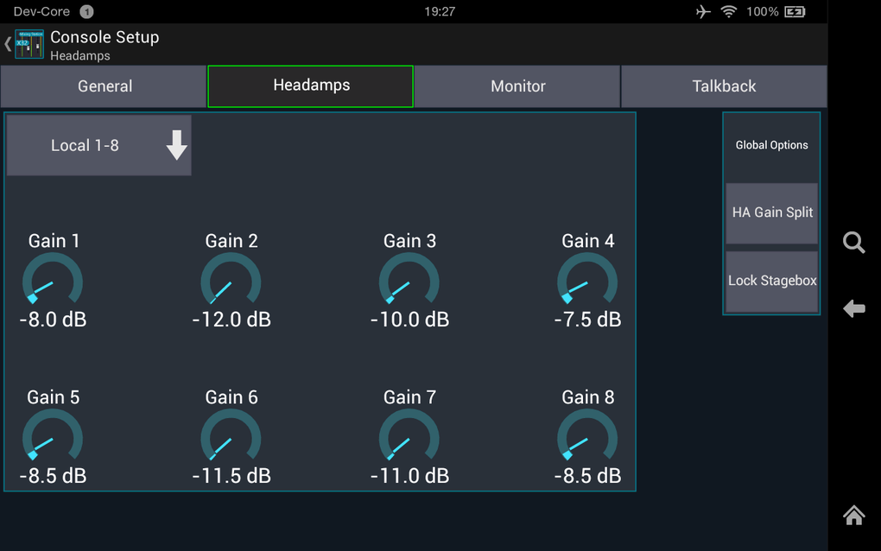The height and width of the screenshot is (551, 881).
Task: Click the back arrow icon on right sidebar
Action: 853,308
